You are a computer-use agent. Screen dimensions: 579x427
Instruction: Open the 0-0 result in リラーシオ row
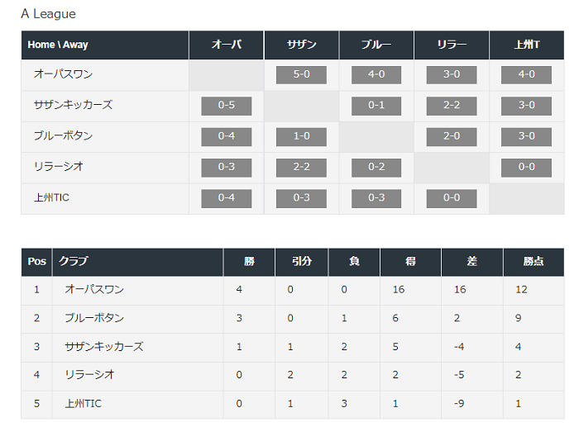point(526,168)
